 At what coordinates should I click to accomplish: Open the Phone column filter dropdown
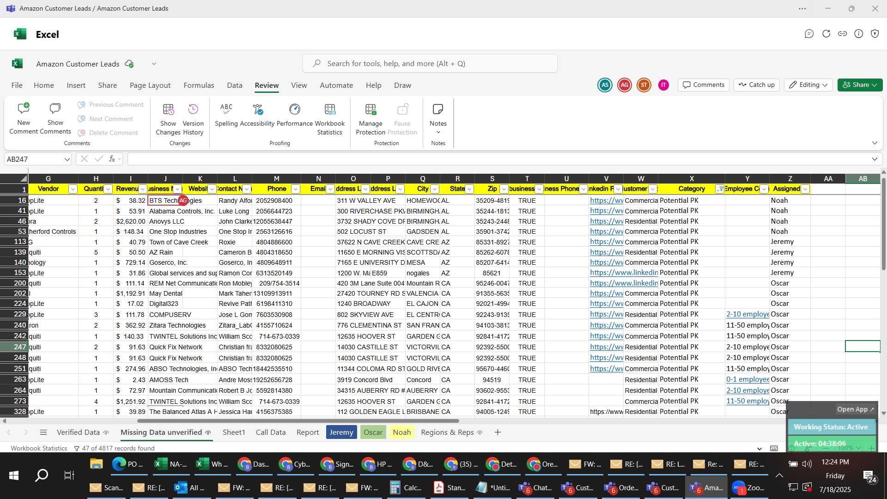click(296, 189)
